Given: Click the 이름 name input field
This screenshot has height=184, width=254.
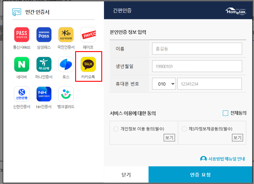Looking at the screenshot, I should [x=197, y=49].
